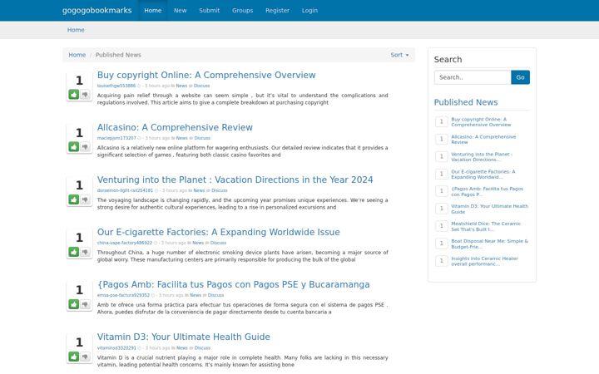The image size is (599, 374).
Task: Open 'Vitamin D3: Your Ultimate Health Guide' headline
Action: pyautogui.click(x=183, y=337)
